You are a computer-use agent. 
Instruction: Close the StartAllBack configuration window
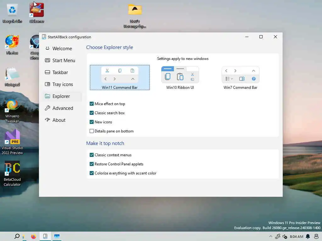pos(275,37)
